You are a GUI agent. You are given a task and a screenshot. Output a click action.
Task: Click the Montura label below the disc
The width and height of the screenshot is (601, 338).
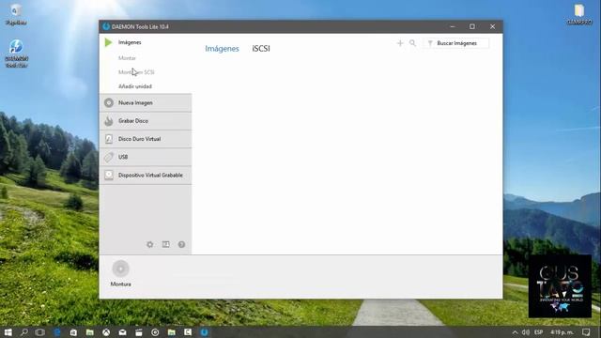tap(121, 284)
